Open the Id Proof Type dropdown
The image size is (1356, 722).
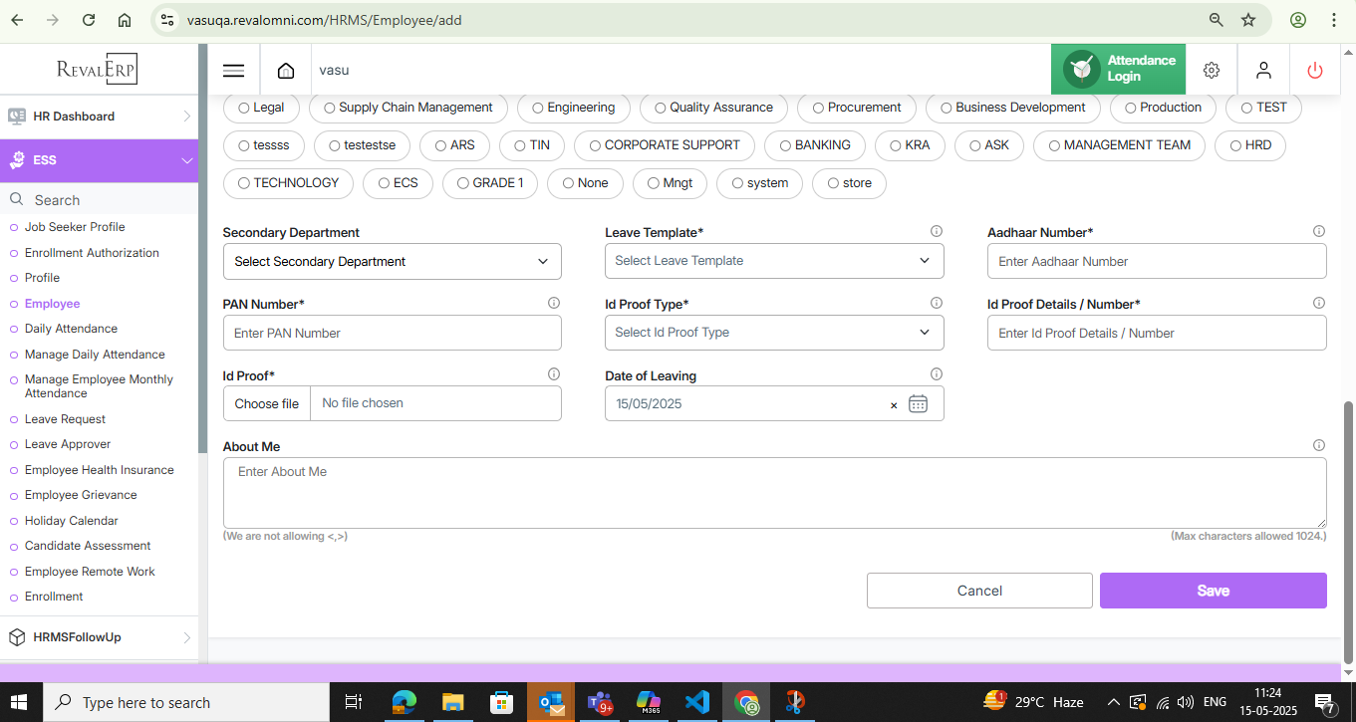click(773, 333)
